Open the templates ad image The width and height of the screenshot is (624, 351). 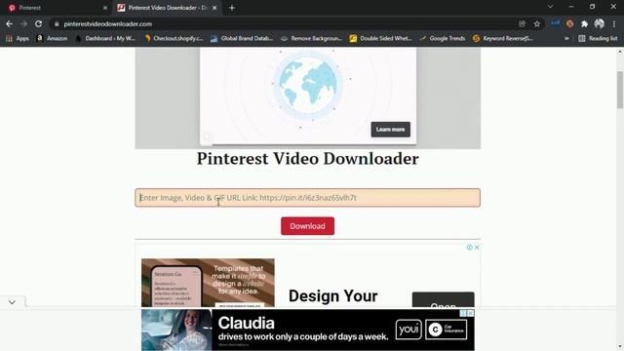(208, 283)
